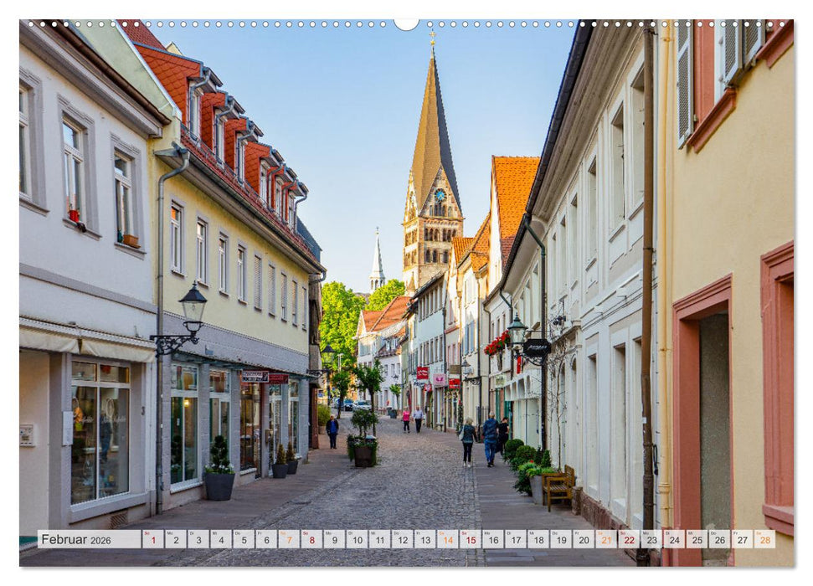Select date 10 on the calendar row

(357, 542)
